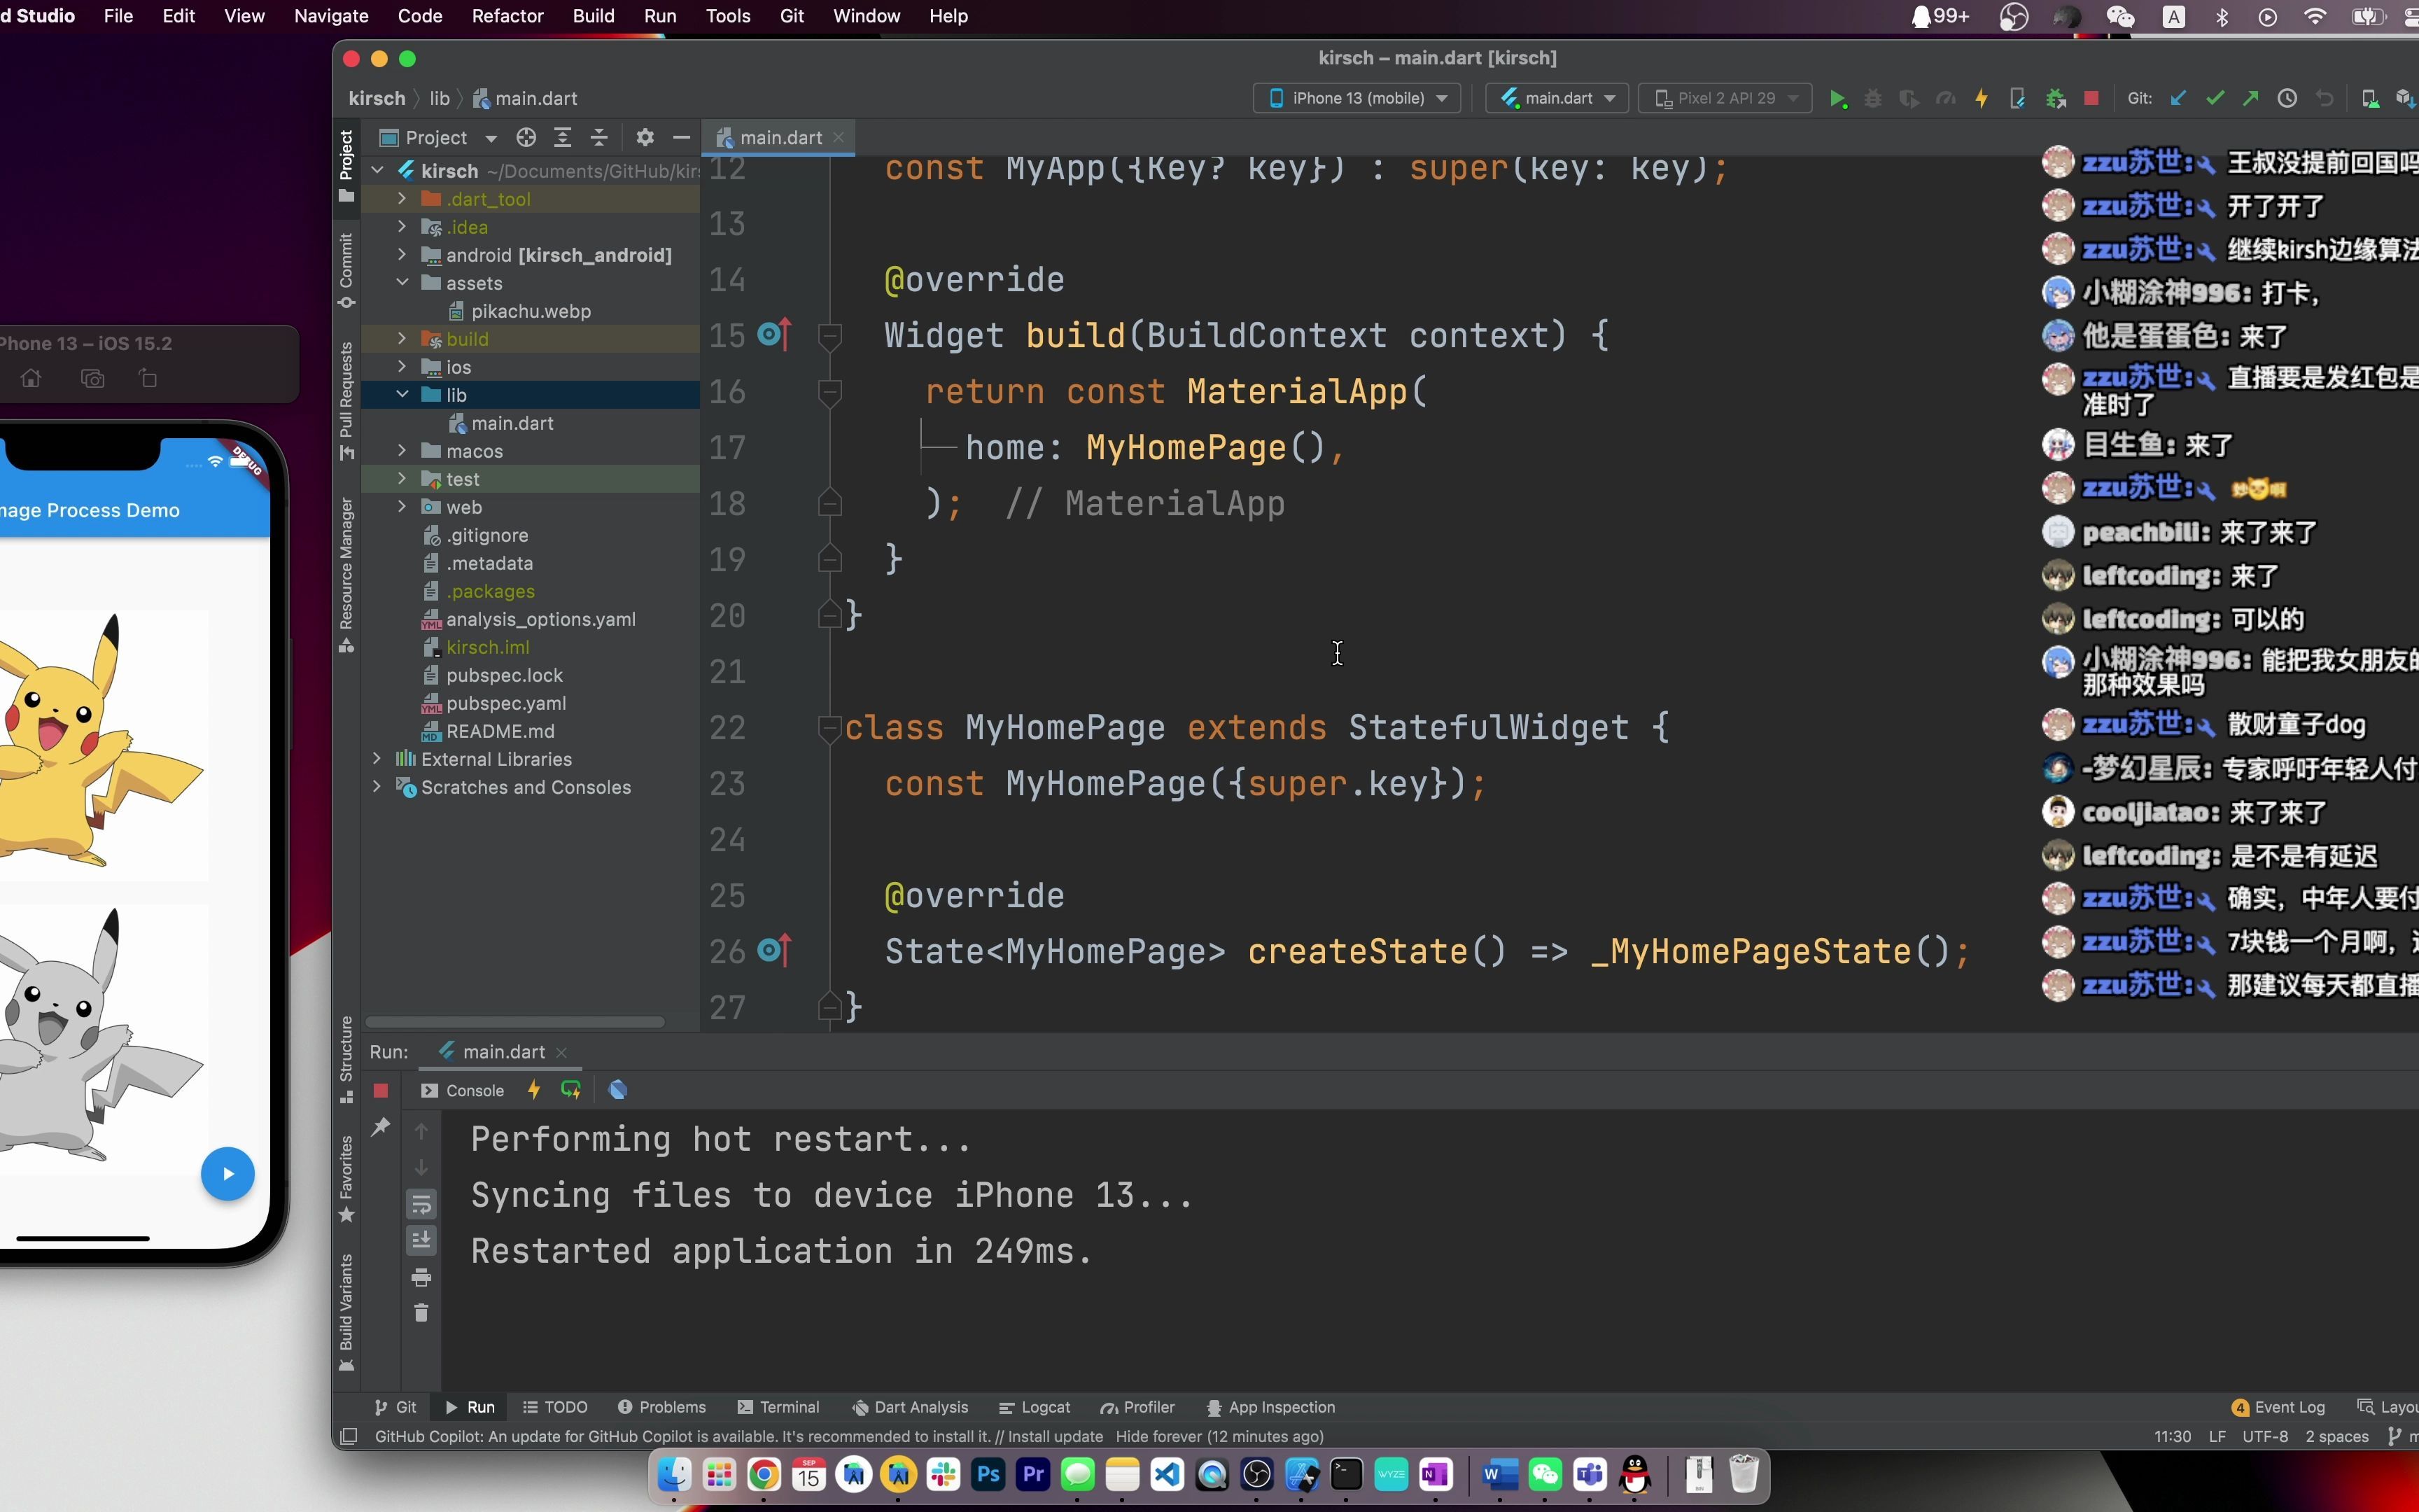This screenshot has width=2419, height=1512.
Task: Toggle the Pull Requests side tab
Action: point(346,401)
